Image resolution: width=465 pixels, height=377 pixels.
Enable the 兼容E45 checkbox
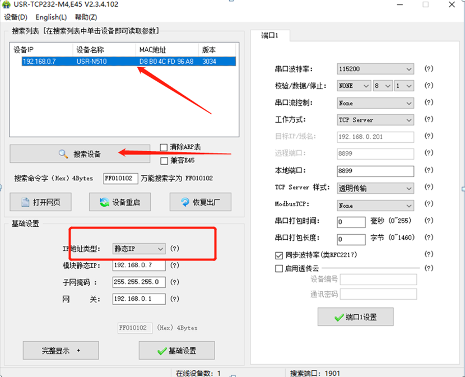click(x=164, y=161)
